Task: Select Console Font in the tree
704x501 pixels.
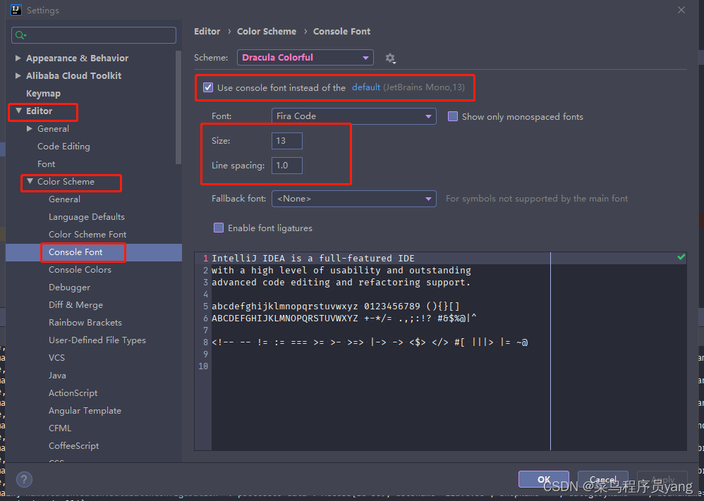Action: [75, 252]
